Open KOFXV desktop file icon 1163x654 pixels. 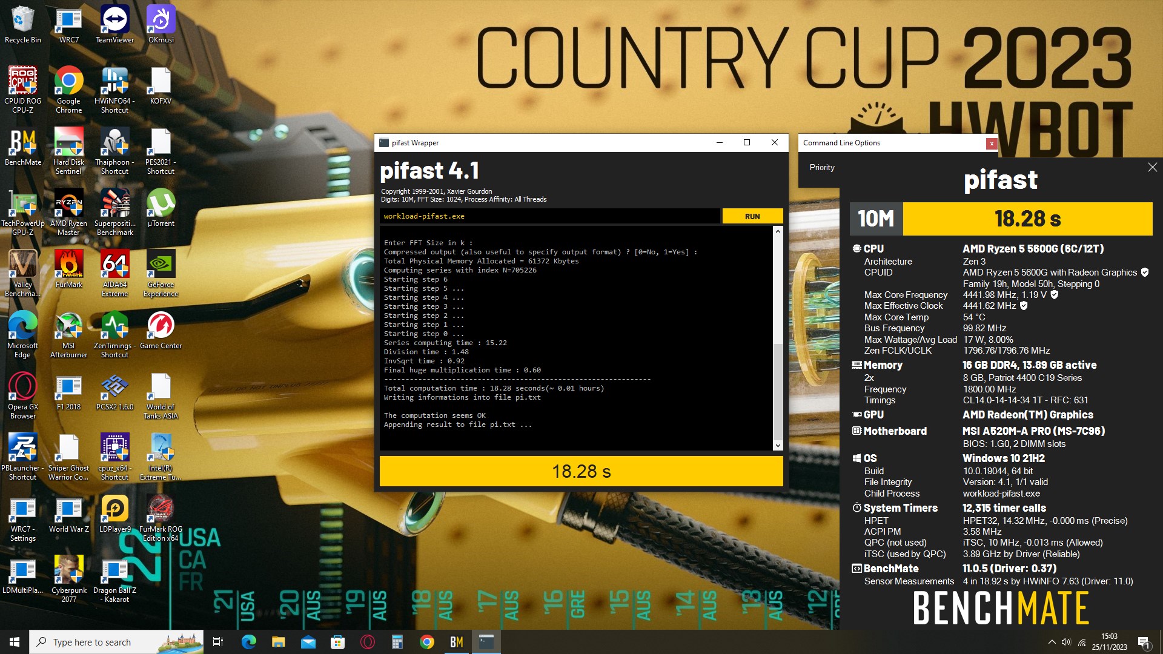coord(161,86)
